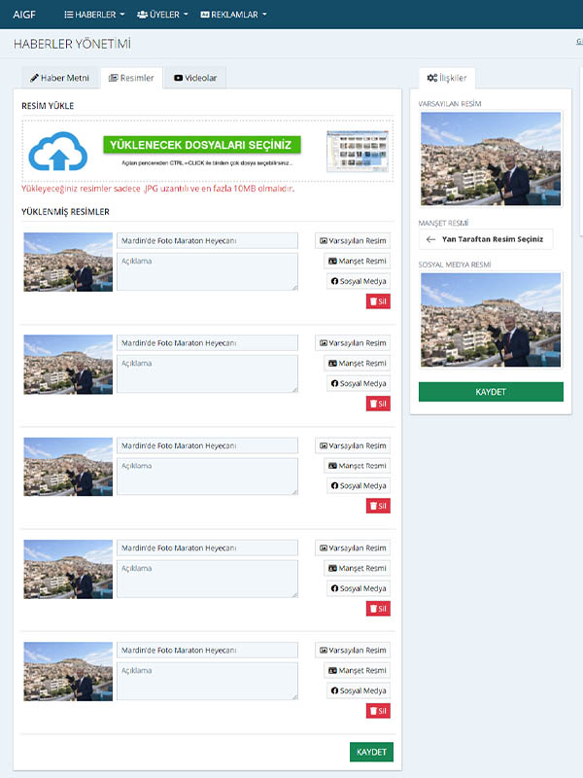Set third image as Sosyal Medya
This screenshot has width=583, height=778.
tap(358, 485)
